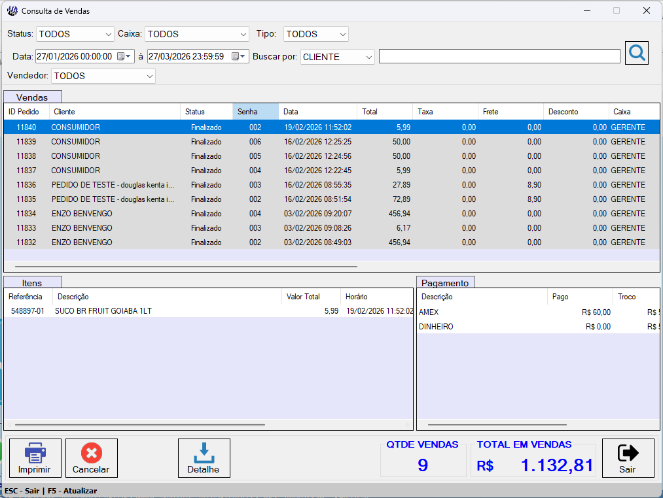Image resolution: width=663 pixels, height=498 pixels.
Task: Click the Imprimir printer button
Action: pyautogui.click(x=35, y=458)
